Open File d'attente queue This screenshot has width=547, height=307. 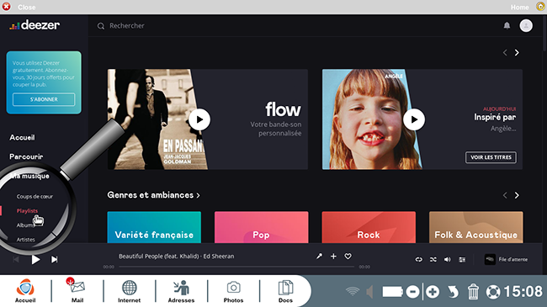tap(506, 259)
